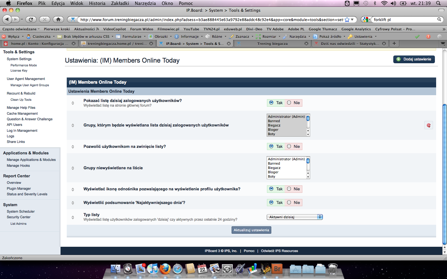Click the Spotlight magnifier in menu bar
Image resolution: width=447 pixels, height=279 pixels.
coord(438,3)
